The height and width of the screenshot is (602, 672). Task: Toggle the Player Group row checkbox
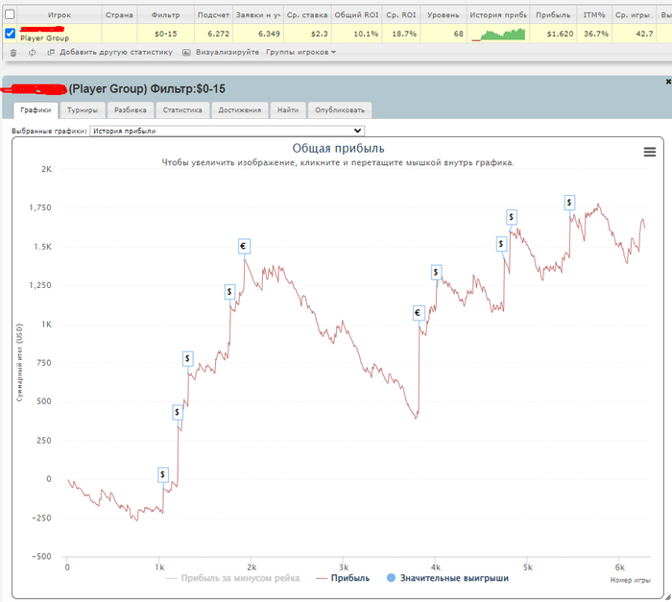pyautogui.click(x=11, y=33)
